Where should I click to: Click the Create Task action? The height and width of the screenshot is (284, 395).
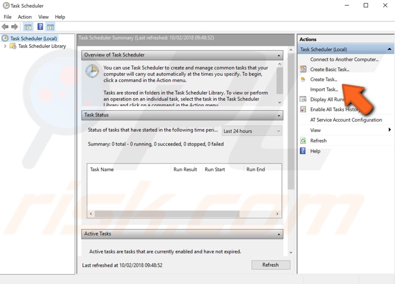pos(323,79)
